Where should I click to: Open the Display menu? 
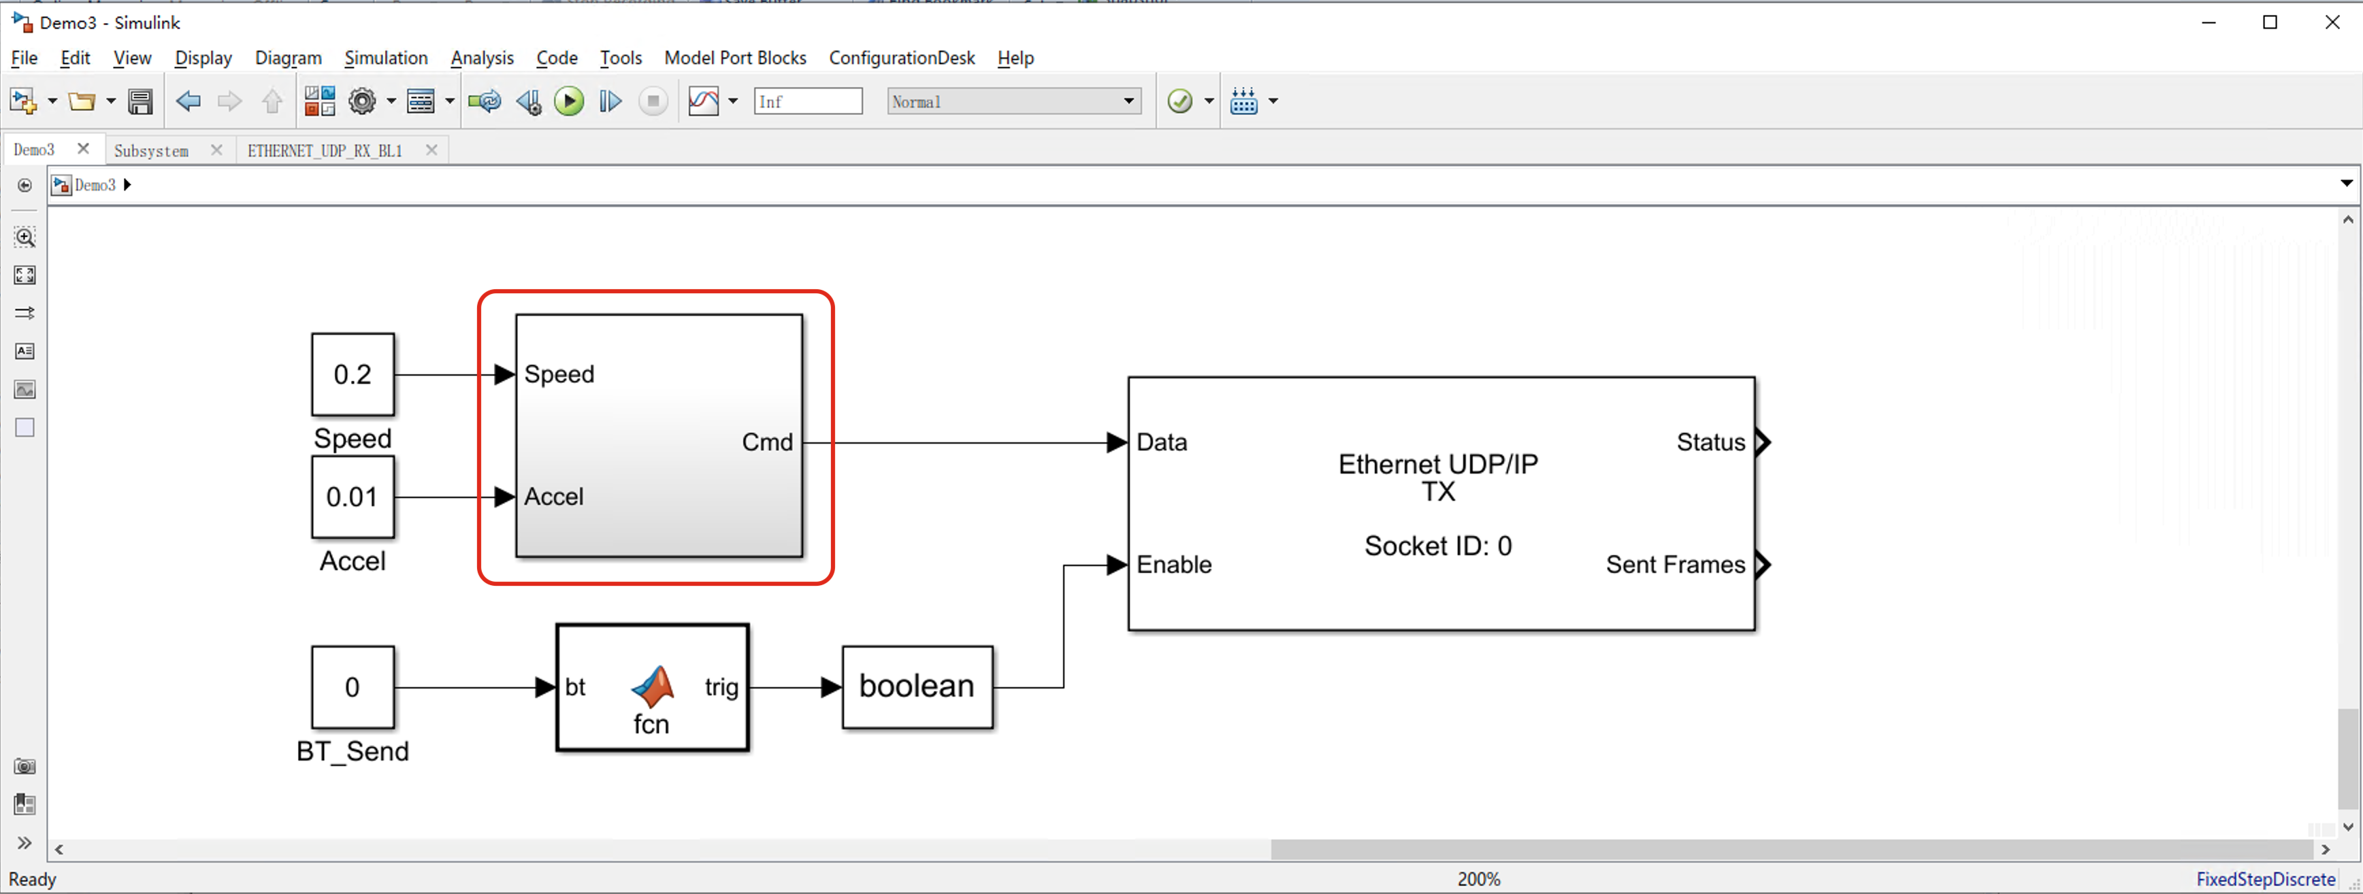203,58
